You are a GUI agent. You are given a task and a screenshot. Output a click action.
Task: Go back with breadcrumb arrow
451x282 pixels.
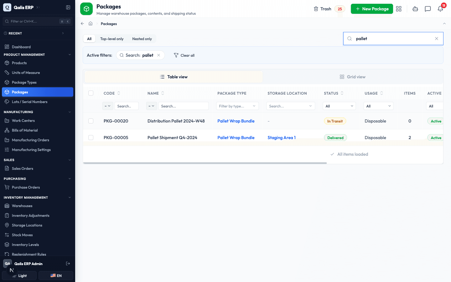coord(82,23)
